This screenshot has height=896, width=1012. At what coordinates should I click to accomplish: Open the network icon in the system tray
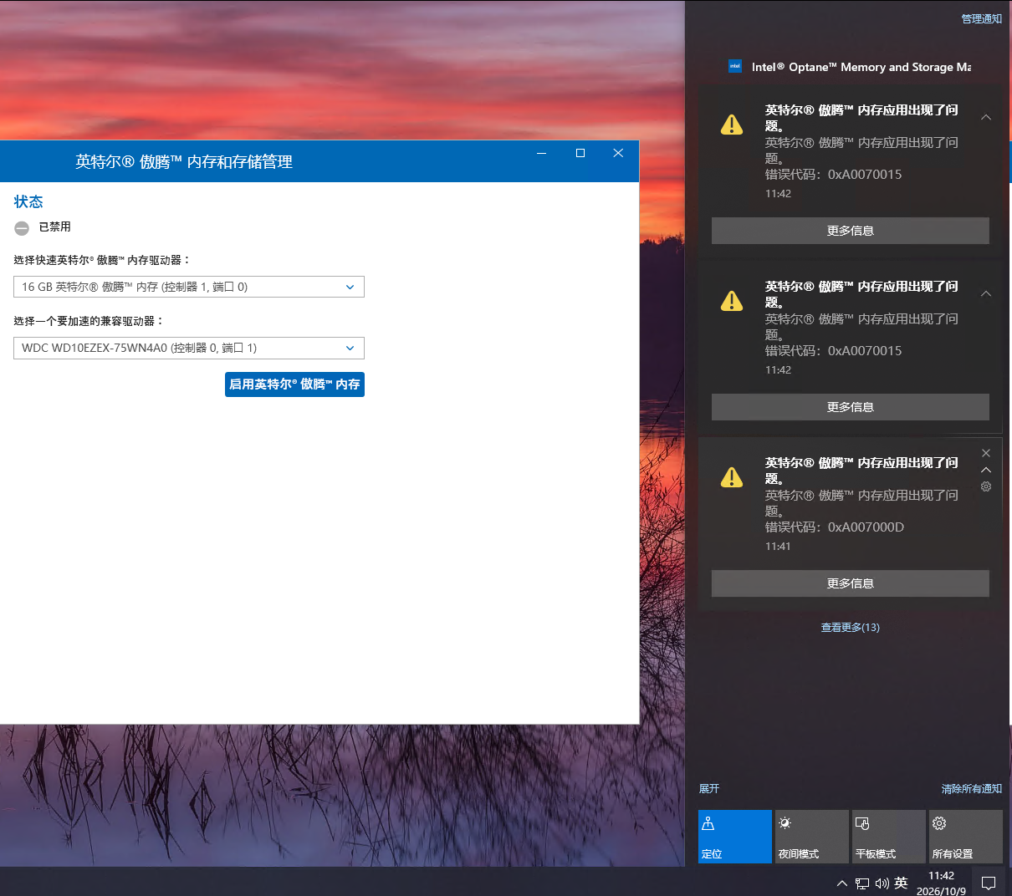pos(862,883)
